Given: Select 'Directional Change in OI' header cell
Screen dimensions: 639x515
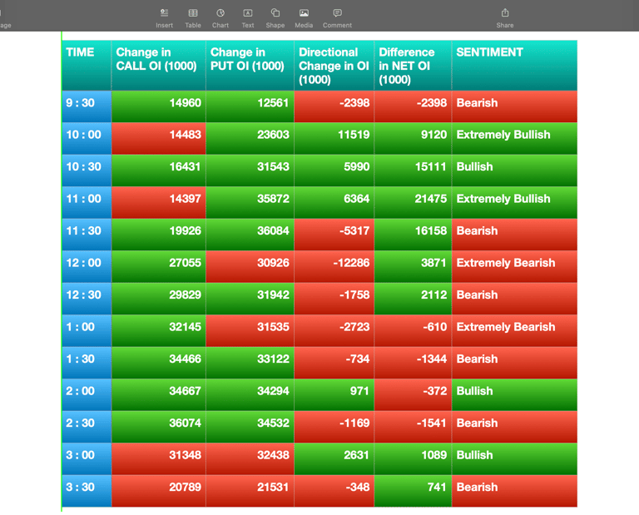Looking at the screenshot, I should click(334, 65).
